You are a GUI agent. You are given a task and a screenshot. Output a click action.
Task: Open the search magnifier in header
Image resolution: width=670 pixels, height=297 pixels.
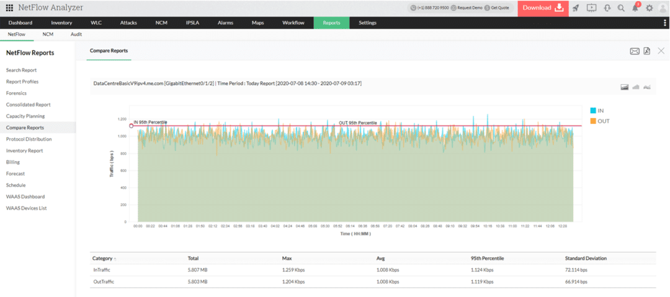[x=621, y=8]
